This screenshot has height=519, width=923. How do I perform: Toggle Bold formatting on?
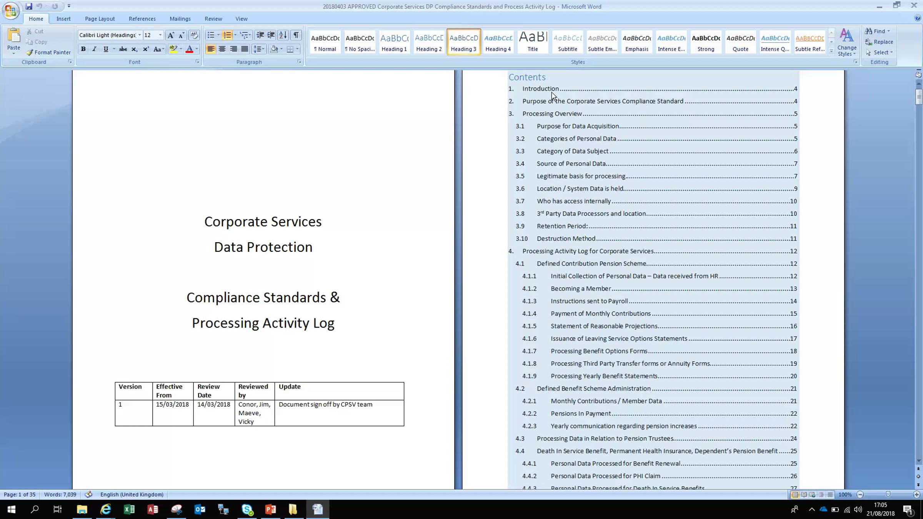coord(83,49)
